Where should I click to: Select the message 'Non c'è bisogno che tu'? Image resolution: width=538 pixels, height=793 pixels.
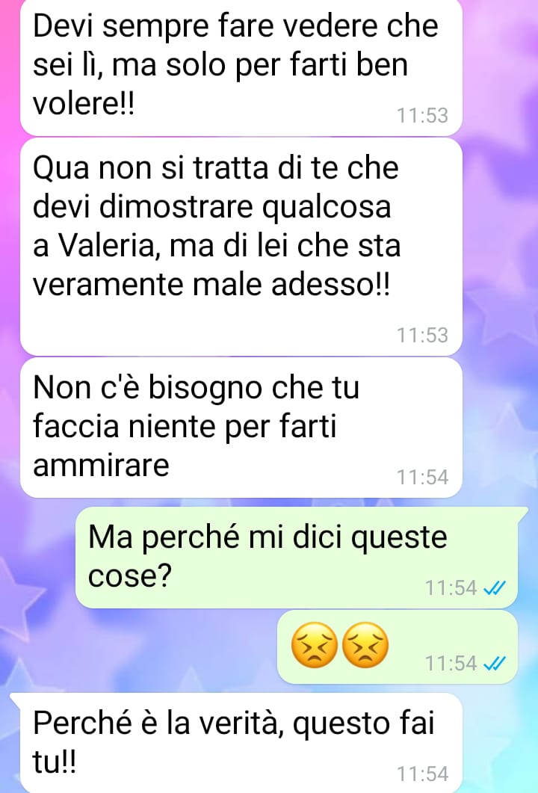[241, 428]
